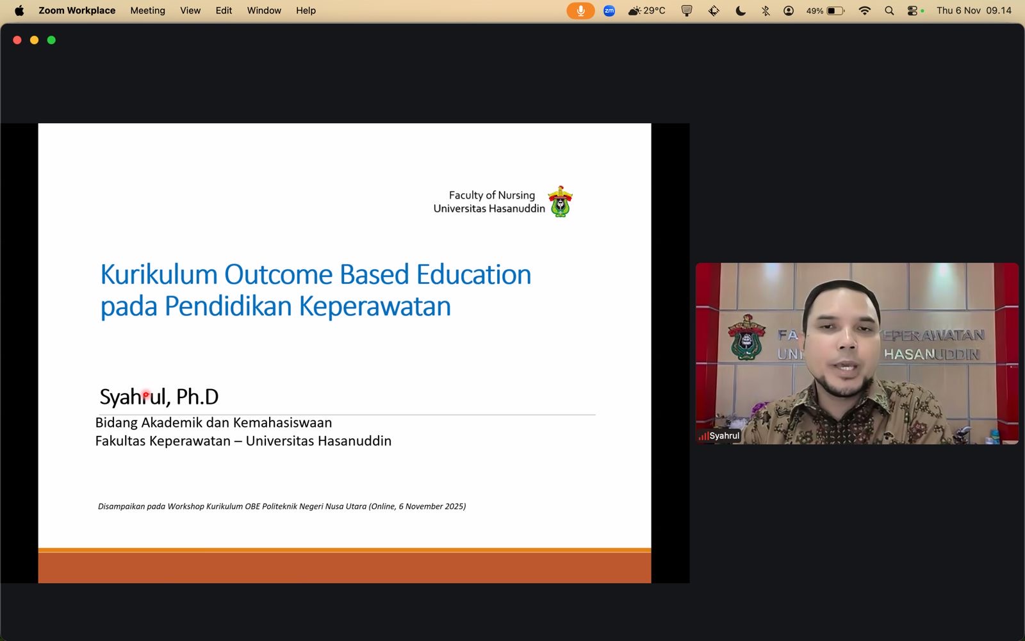Viewport: 1025px width, 641px height.
Task: Open the Wi-Fi status menu
Action: (865, 11)
